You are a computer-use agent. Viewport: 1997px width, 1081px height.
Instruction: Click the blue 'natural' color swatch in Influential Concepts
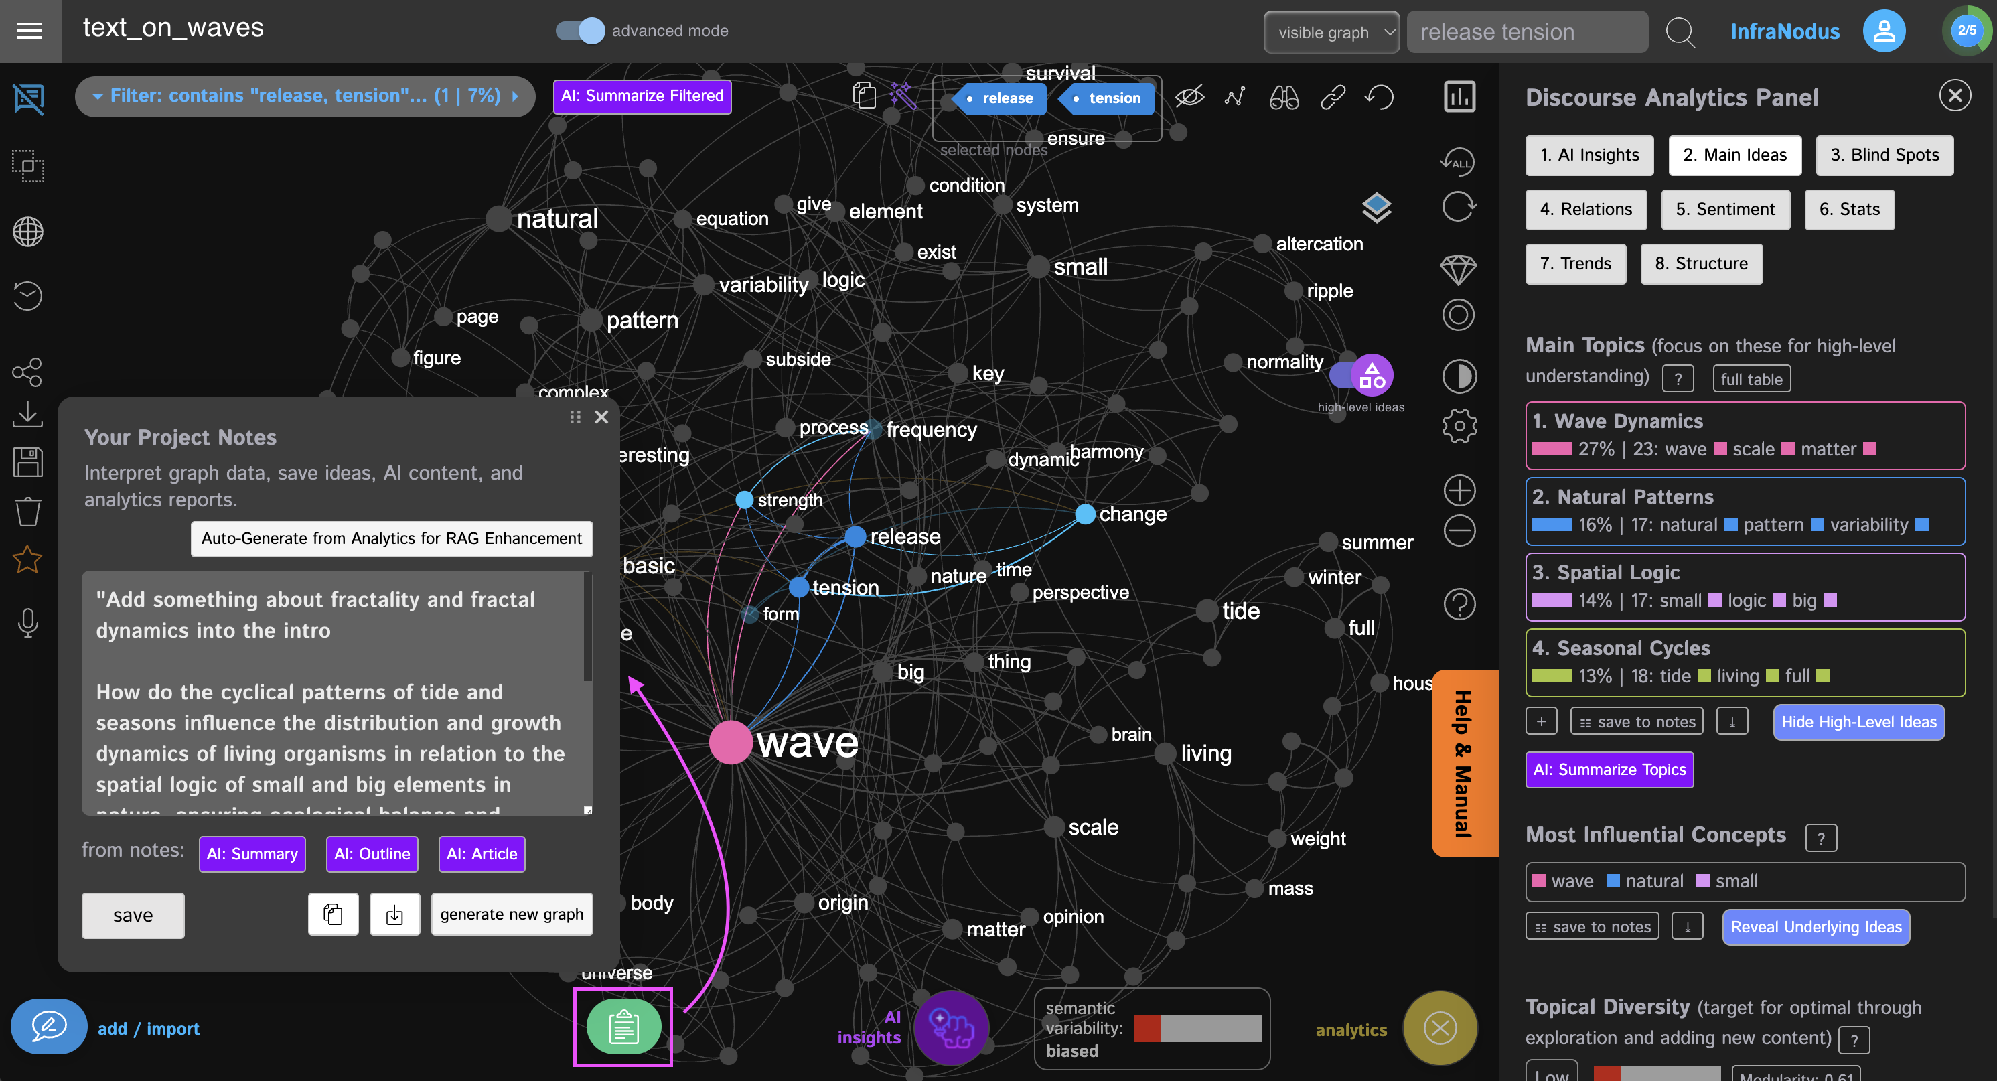1613,881
